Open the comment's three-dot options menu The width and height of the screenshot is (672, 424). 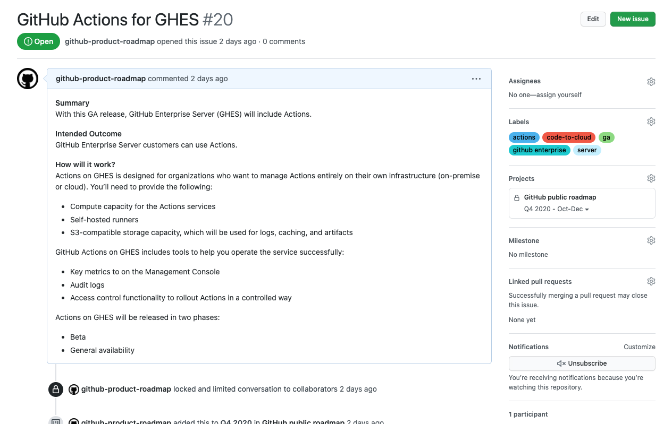point(476,79)
